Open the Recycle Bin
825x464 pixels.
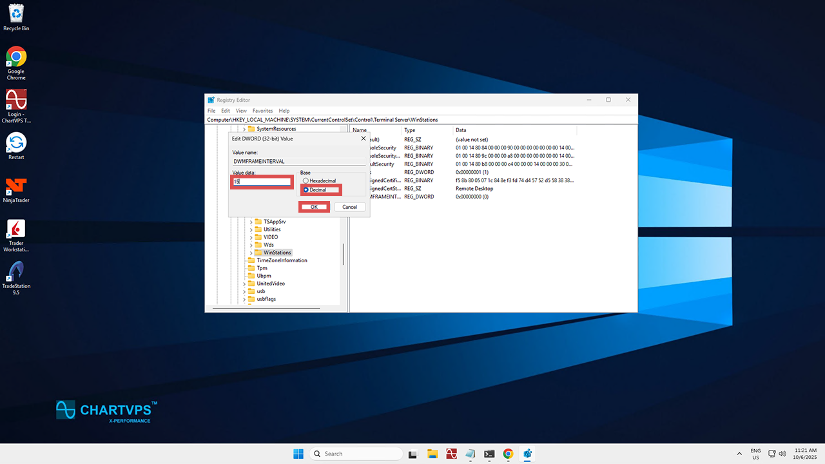click(x=16, y=13)
